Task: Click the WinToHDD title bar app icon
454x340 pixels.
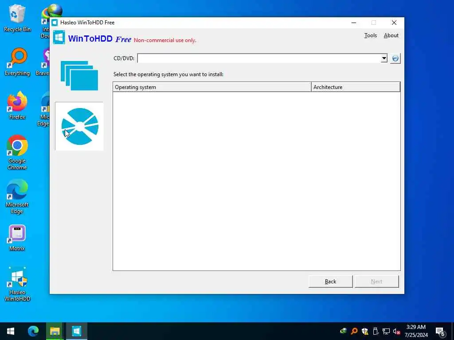Action: coord(55,23)
